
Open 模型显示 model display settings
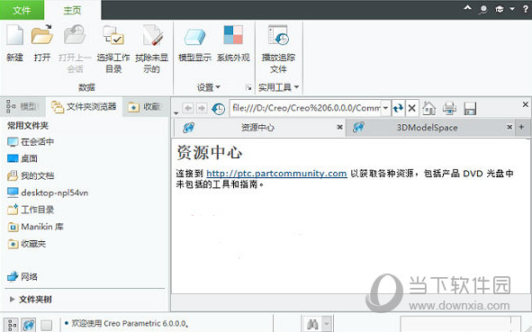coord(194,37)
